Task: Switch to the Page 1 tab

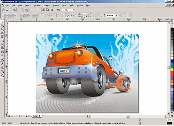Action: click(37, 116)
